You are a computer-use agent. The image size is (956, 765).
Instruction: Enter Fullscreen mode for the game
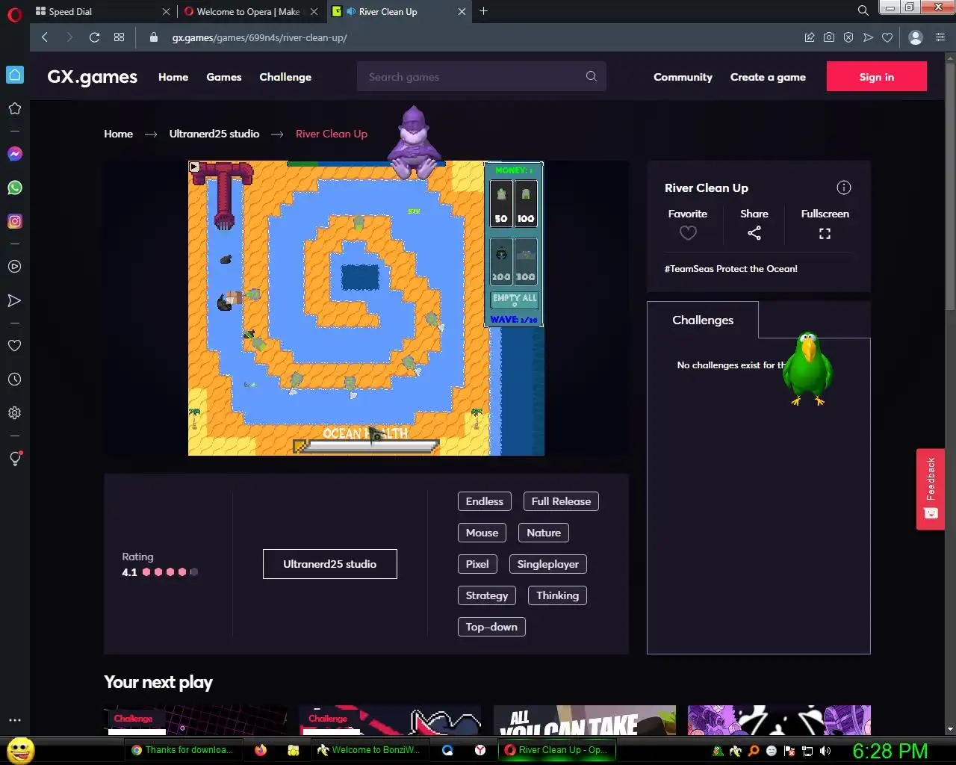825,234
